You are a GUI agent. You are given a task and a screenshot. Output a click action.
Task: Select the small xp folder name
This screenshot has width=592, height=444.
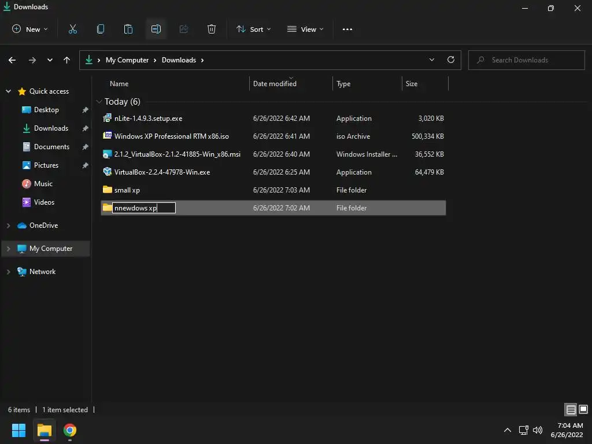(127, 190)
